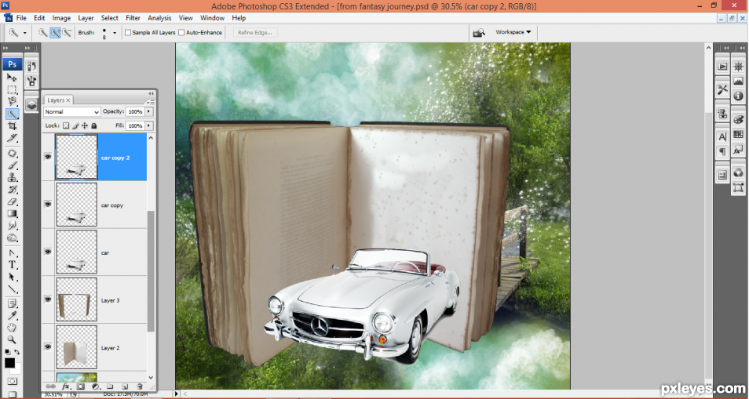Screen dimensions: 749x399
Task: Open the Opacity slider arrow
Action: (149, 111)
